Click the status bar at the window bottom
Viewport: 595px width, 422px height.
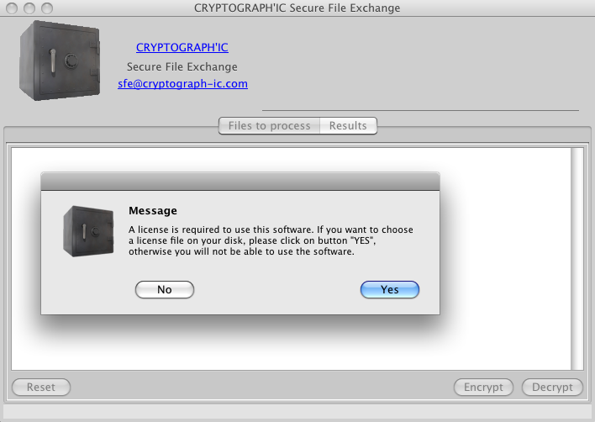[297, 412]
